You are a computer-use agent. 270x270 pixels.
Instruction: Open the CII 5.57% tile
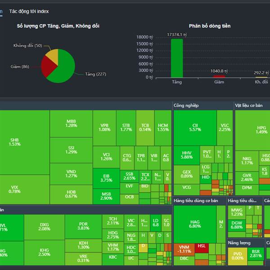tap(195, 128)
